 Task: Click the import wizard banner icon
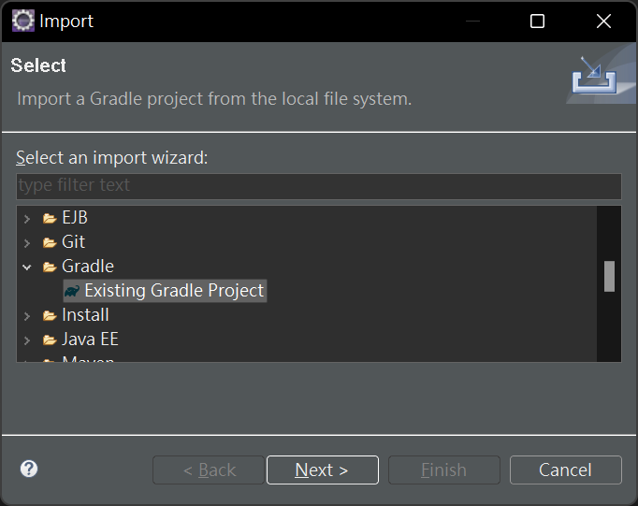(596, 79)
